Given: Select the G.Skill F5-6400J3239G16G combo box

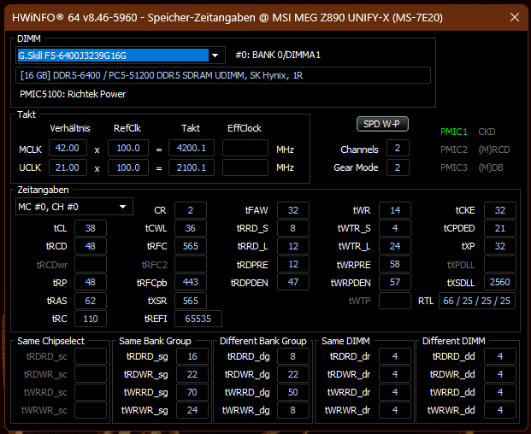Looking at the screenshot, I should (x=121, y=56).
